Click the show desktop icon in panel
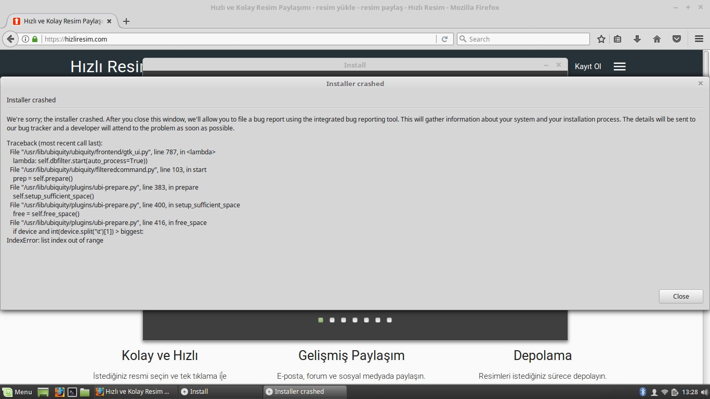Viewport: 710px width, 399px height. point(43,392)
